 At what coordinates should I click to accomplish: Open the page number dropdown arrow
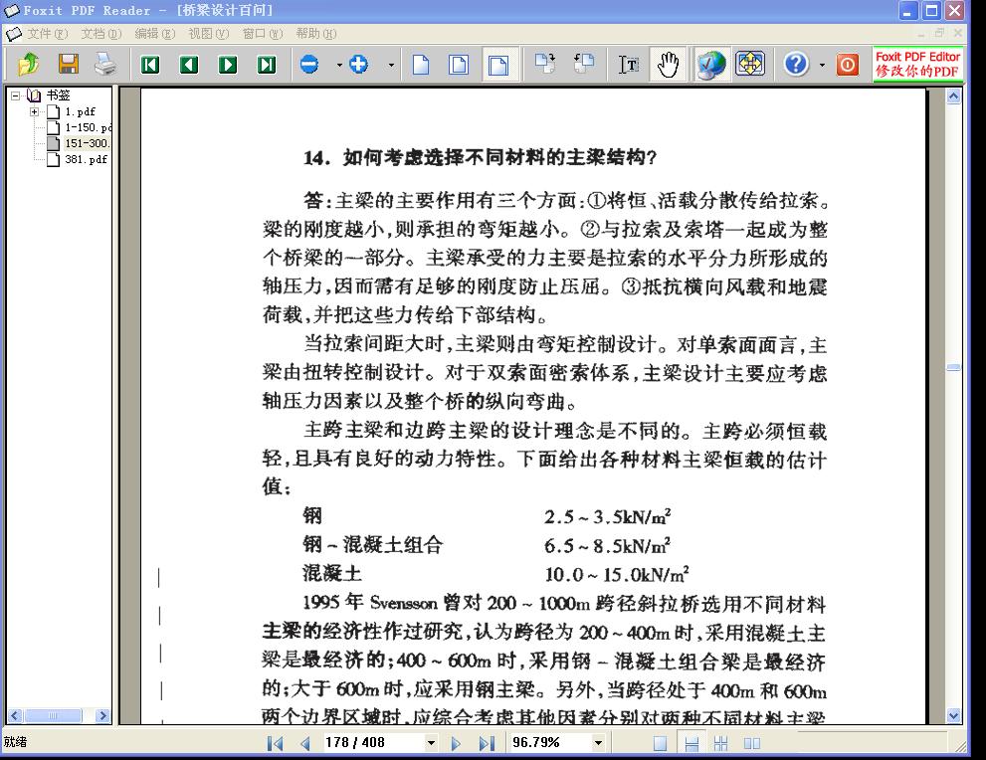point(432,743)
